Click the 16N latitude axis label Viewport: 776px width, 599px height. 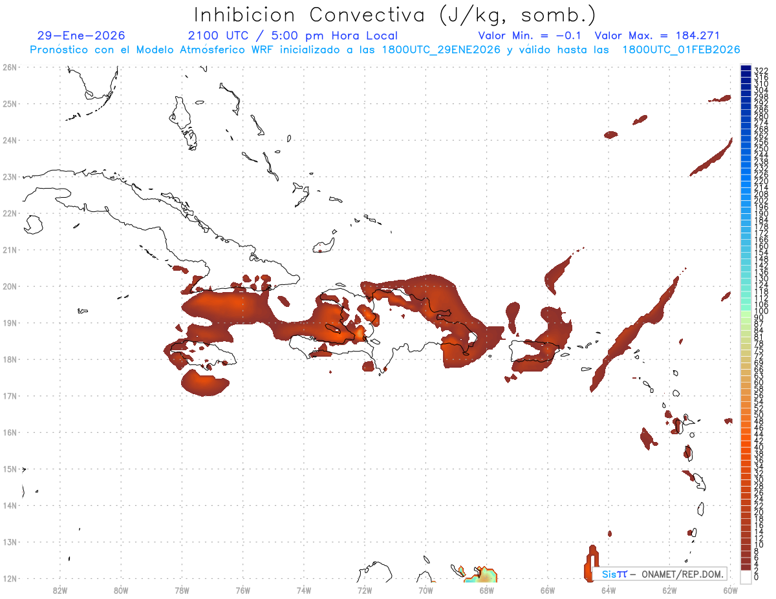point(9,432)
